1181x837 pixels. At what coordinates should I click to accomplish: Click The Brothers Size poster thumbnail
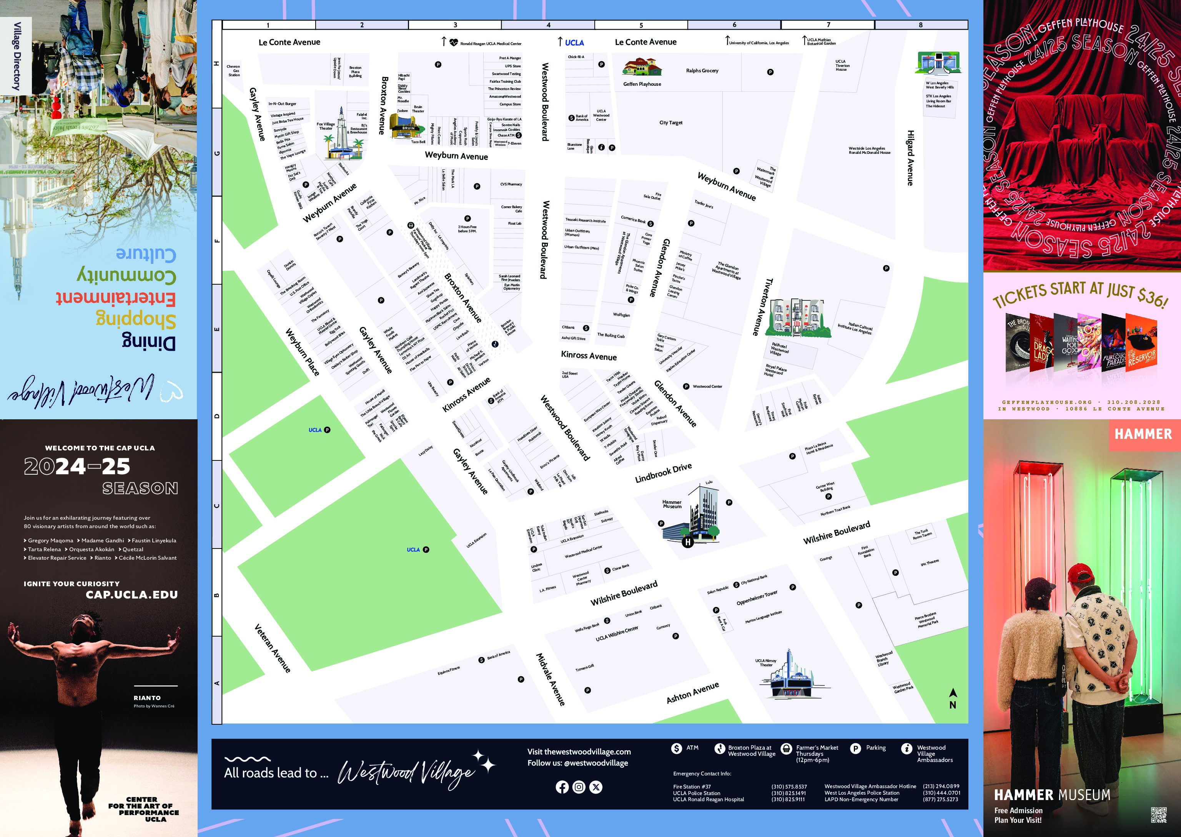[x=1018, y=343]
